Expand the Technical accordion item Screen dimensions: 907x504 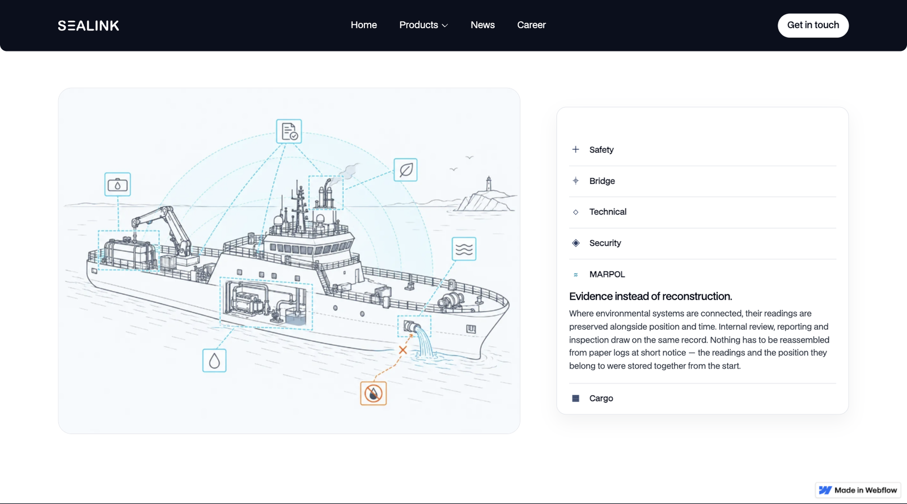coord(703,212)
